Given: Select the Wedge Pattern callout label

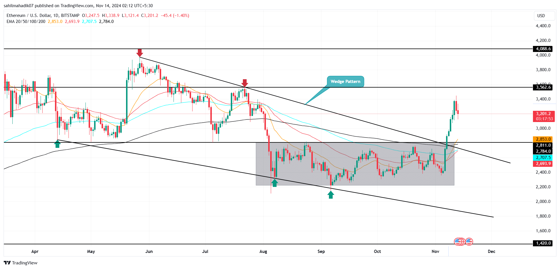Looking at the screenshot, I should [345, 82].
